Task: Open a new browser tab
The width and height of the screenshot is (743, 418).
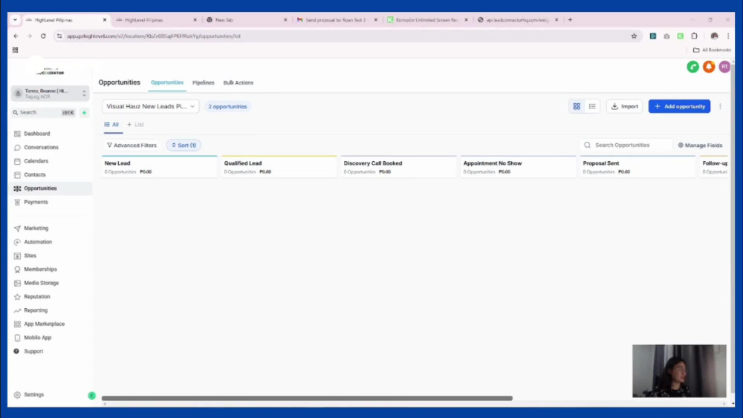Action: click(x=570, y=20)
